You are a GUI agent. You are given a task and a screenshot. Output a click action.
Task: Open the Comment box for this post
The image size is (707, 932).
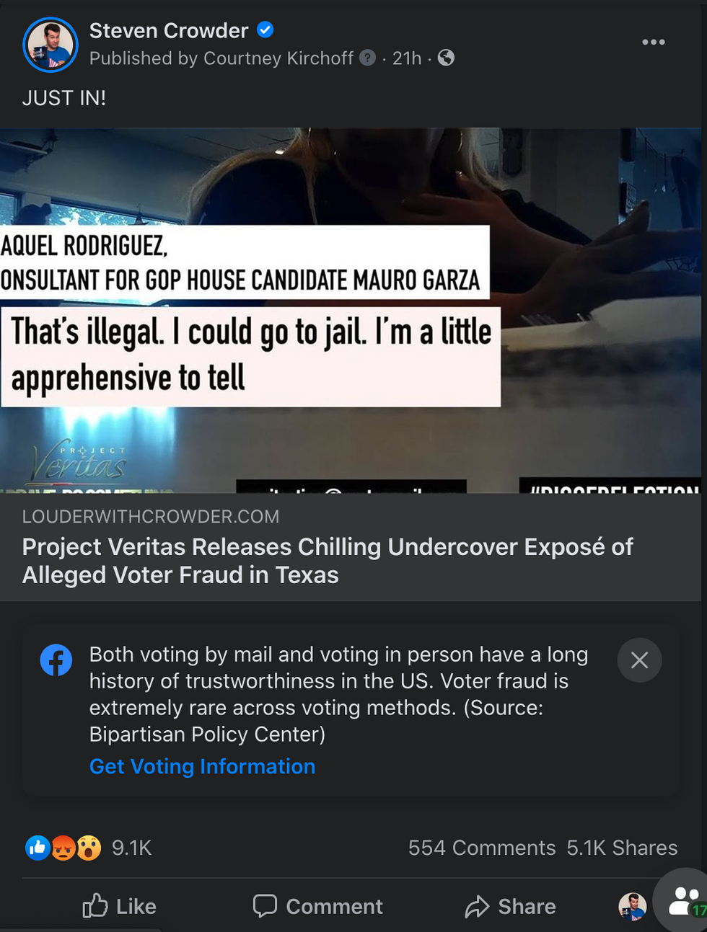click(317, 906)
